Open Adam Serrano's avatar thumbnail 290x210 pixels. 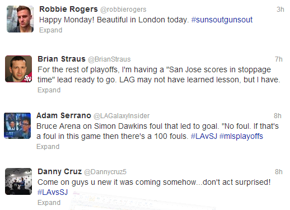tap(17, 125)
